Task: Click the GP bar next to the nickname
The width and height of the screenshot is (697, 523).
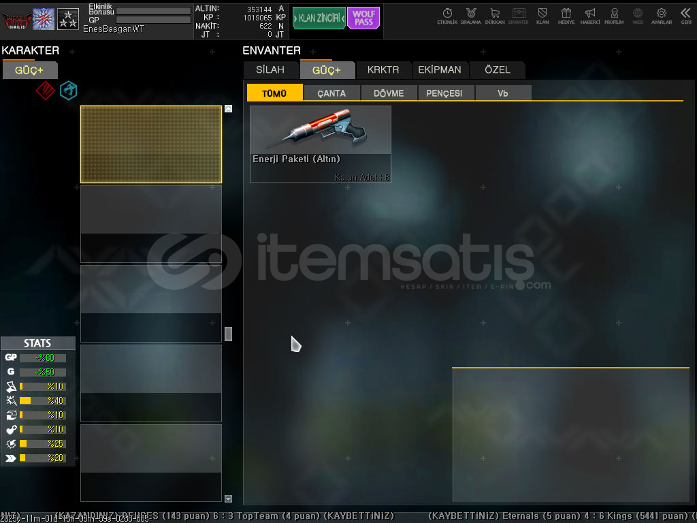Action: pos(153,20)
